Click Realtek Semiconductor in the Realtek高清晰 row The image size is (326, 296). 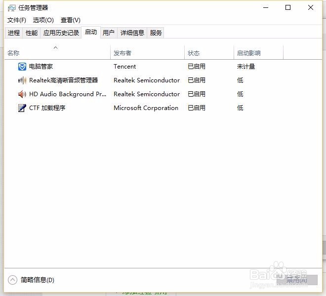[147, 80]
